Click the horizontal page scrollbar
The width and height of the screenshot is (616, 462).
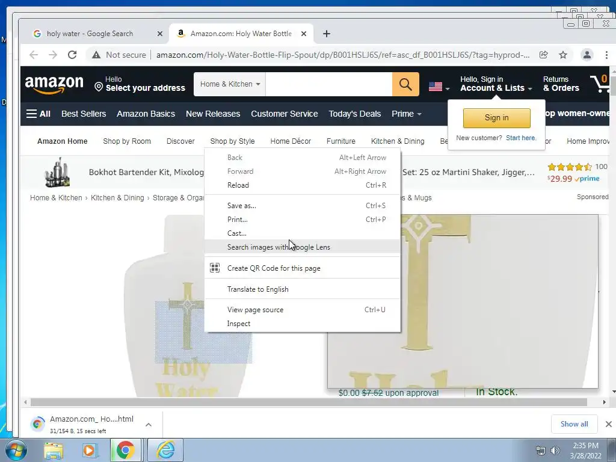[x=309, y=402]
